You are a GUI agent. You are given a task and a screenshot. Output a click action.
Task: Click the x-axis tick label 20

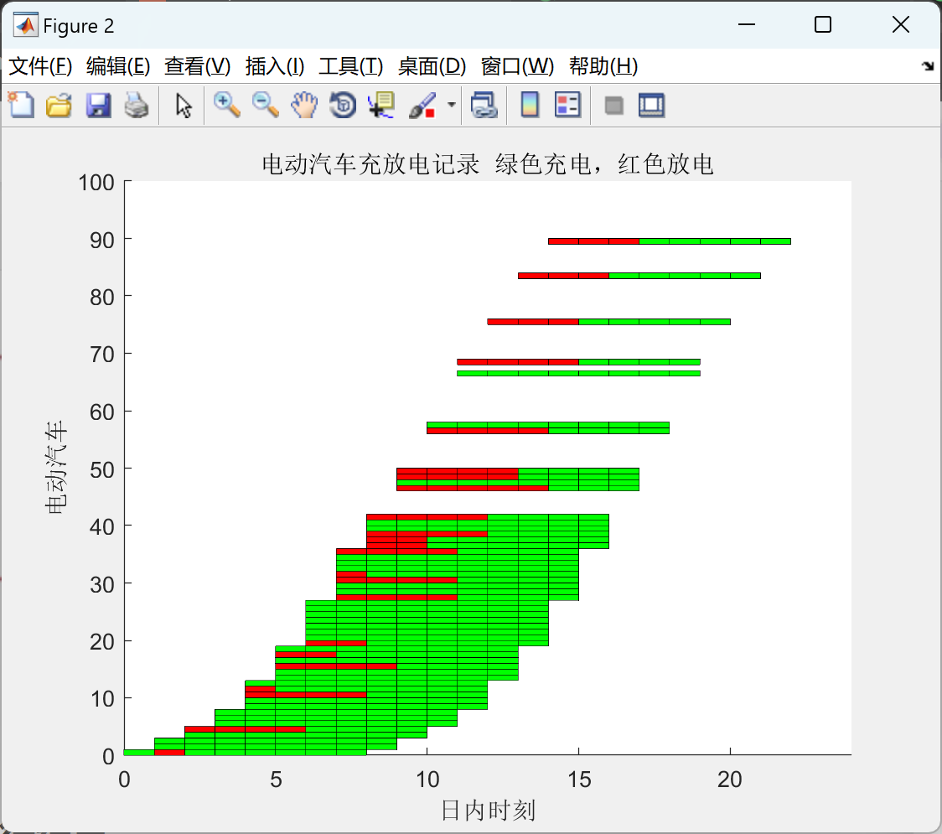pyautogui.click(x=730, y=780)
